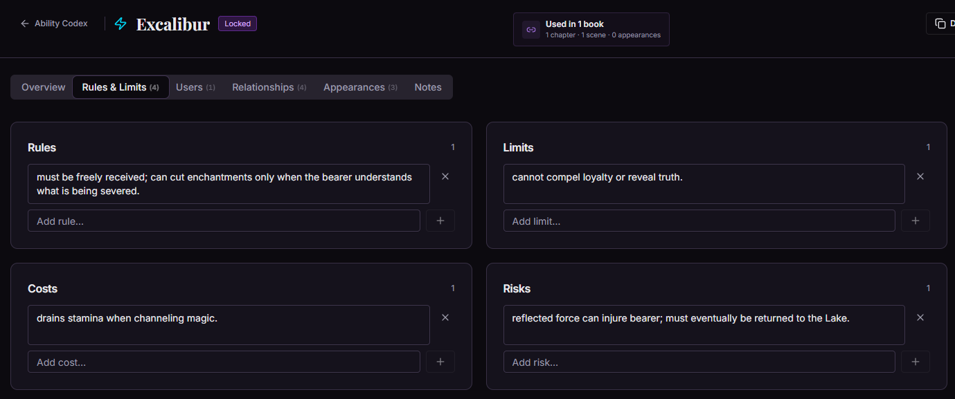This screenshot has height=399, width=955.
Task: Go back to Ability Codex
Action: point(54,24)
